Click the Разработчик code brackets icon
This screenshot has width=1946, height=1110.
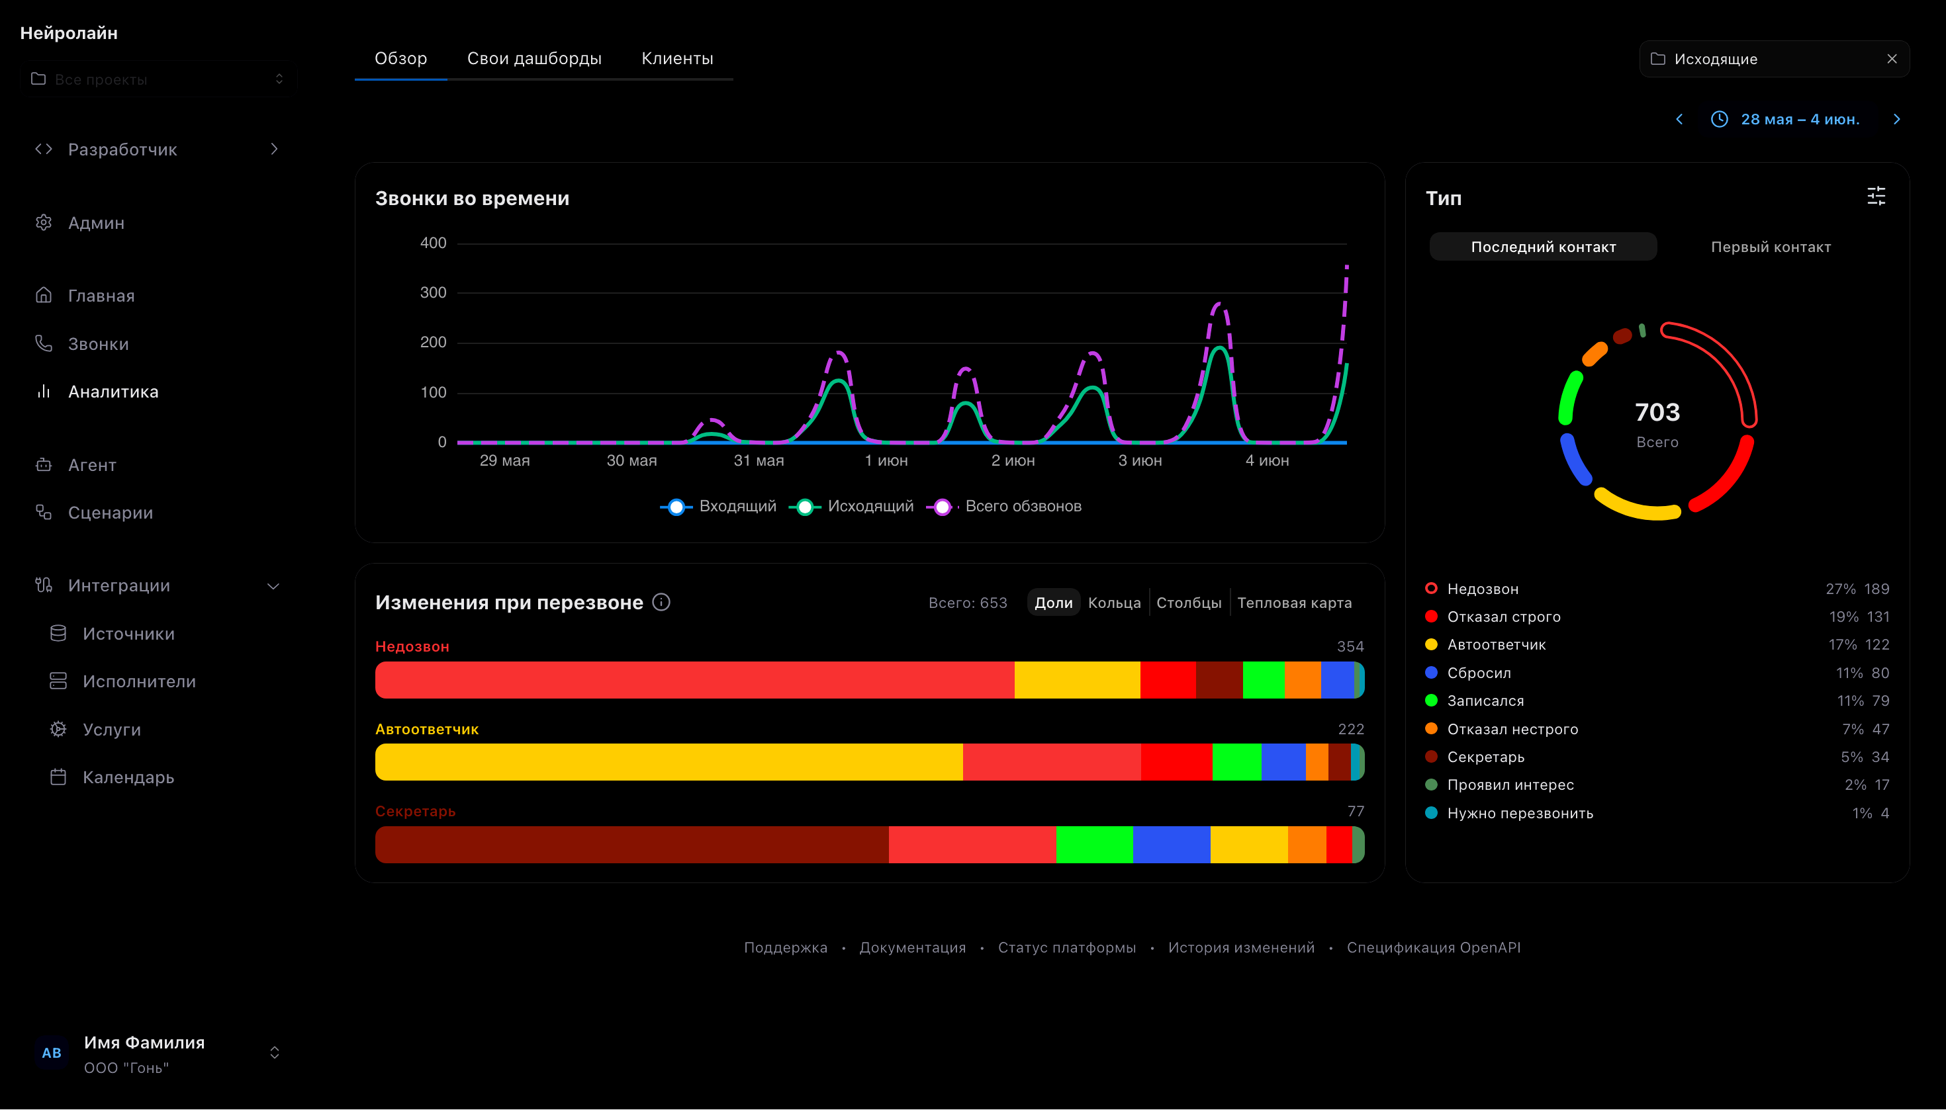(x=44, y=149)
